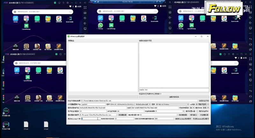
Task: Click 启动WhatsApp自动操作 button
Action: click(183, 119)
